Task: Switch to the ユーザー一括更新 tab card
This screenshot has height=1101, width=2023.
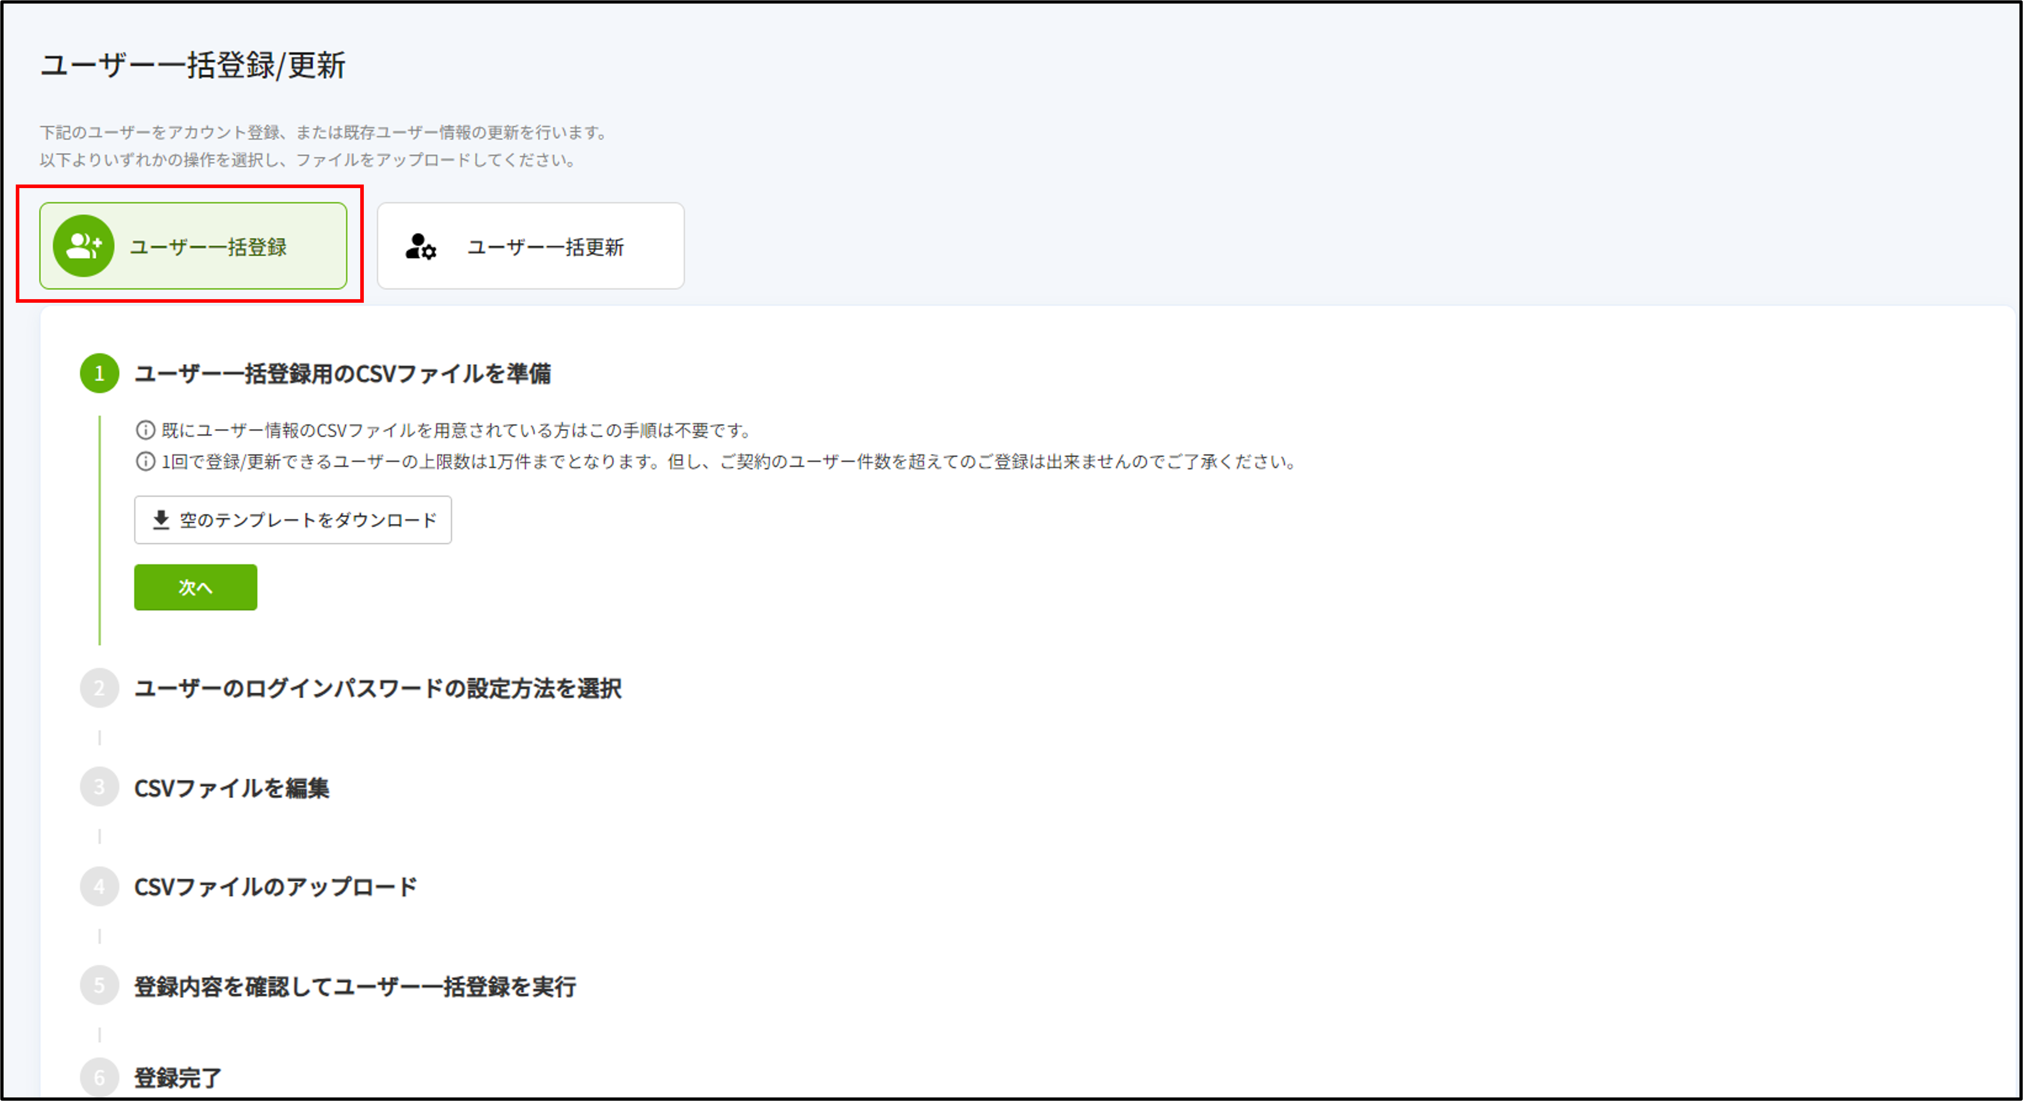Action: [x=530, y=246]
